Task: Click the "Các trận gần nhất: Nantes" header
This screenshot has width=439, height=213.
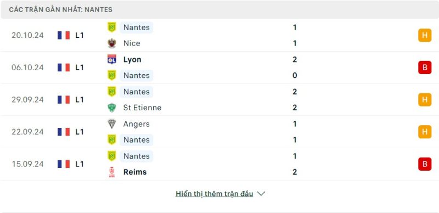Action: coord(60,9)
